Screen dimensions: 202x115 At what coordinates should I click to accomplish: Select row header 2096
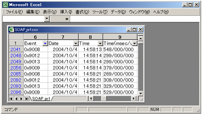click(16, 92)
